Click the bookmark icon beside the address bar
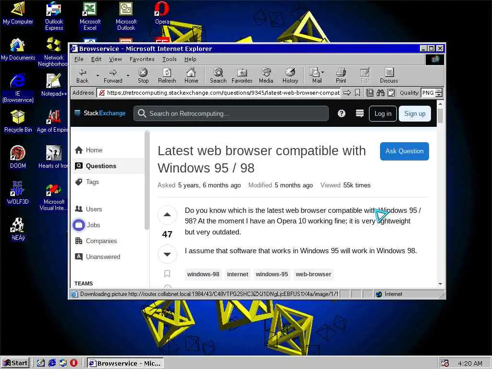This screenshot has height=369, width=492. coord(357,93)
